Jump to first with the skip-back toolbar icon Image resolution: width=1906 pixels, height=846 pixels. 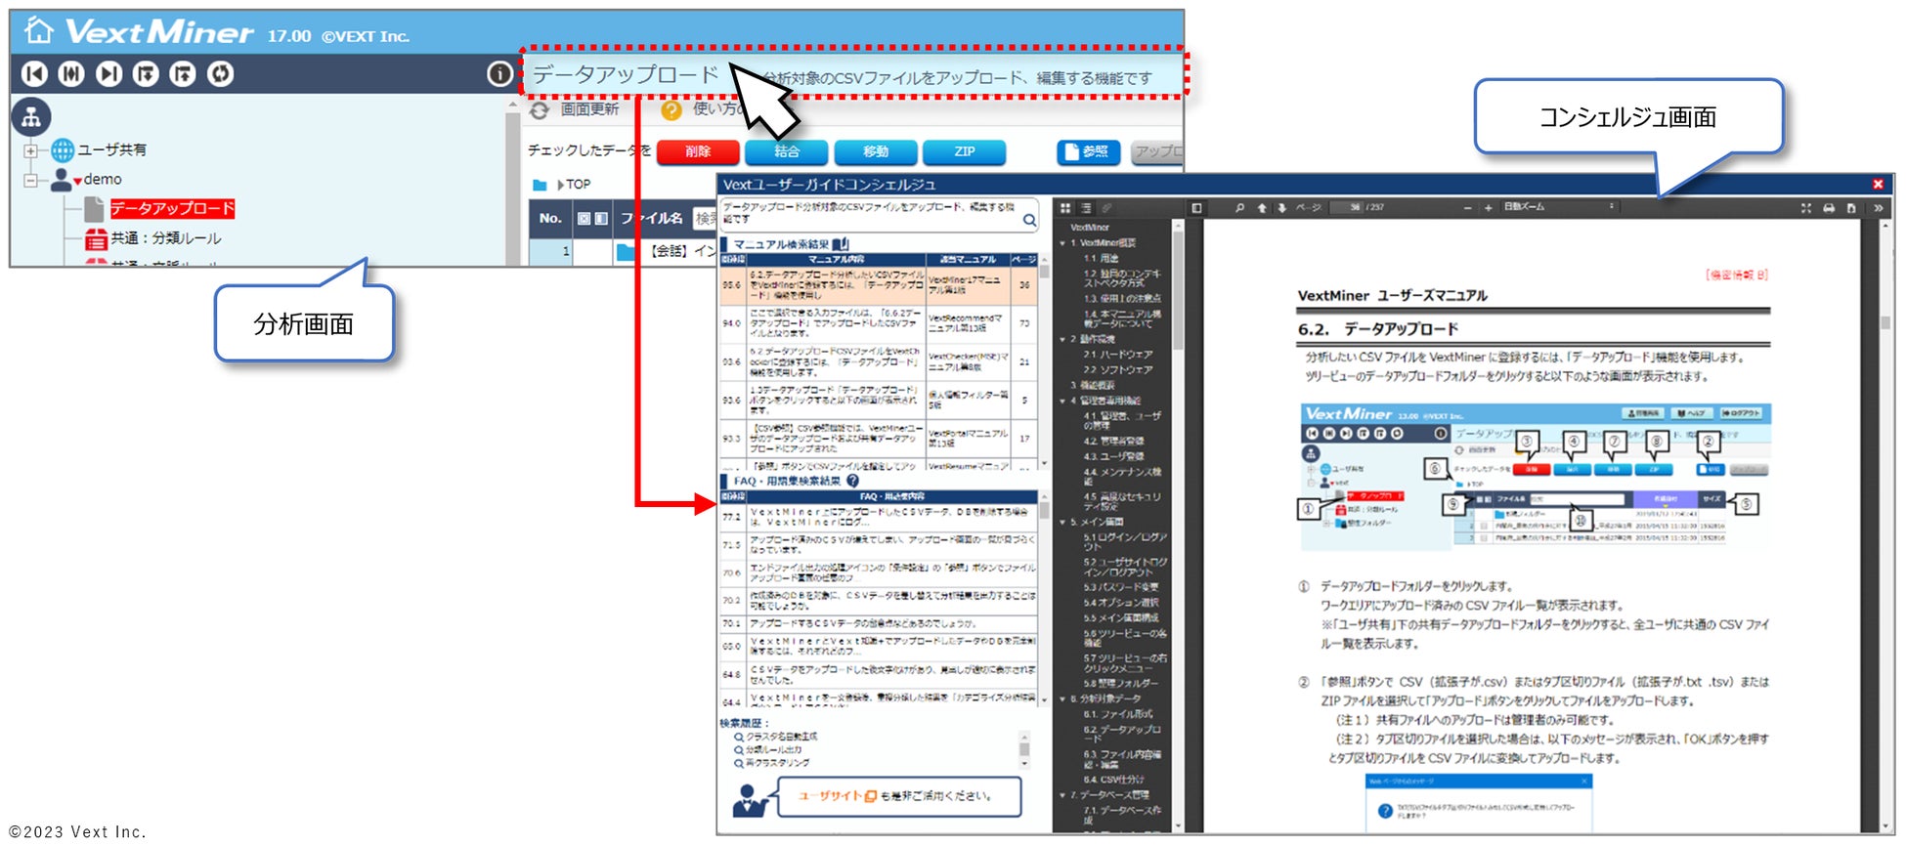click(34, 73)
